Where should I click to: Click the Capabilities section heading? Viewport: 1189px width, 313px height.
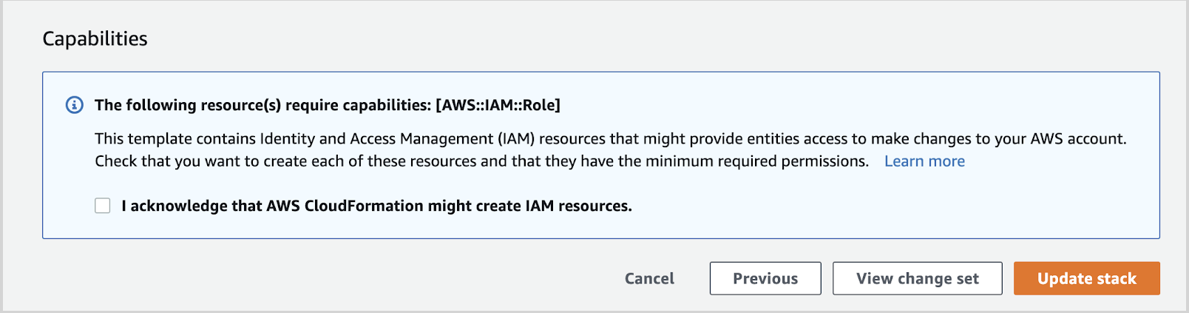click(95, 38)
